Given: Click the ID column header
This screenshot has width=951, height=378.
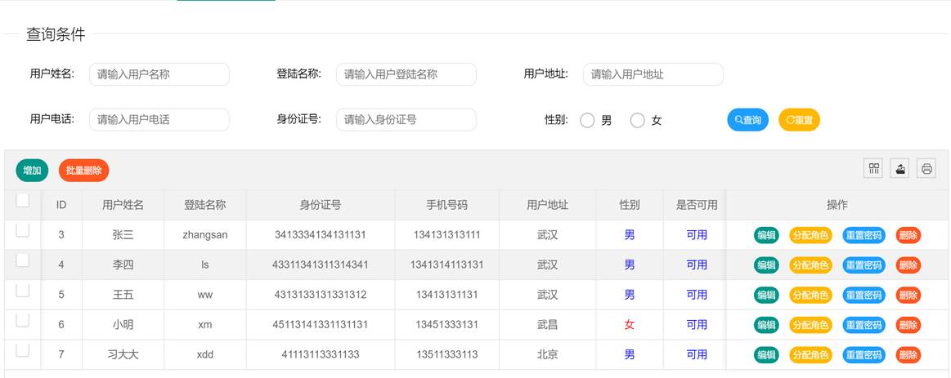Looking at the screenshot, I should 61,205.
